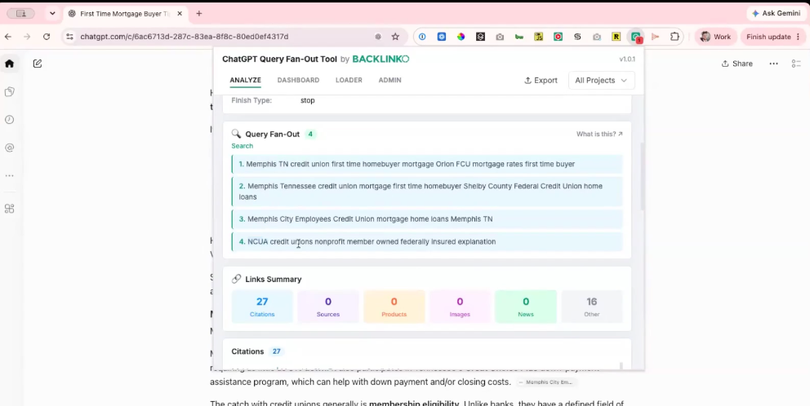Screen dimensions: 810x406
Task: Click the Links Summary heading
Action: point(274,279)
